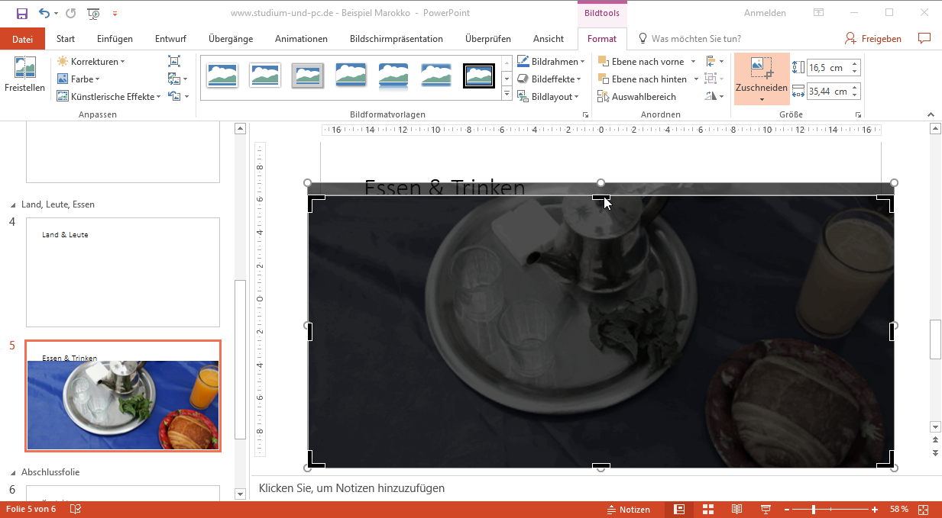Switch to the Überprüfen tab
942x518 pixels.
point(488,39)
